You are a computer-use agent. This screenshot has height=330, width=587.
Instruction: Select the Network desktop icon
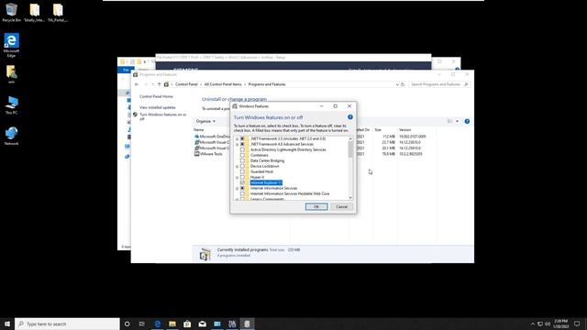(x=11, y=137)
